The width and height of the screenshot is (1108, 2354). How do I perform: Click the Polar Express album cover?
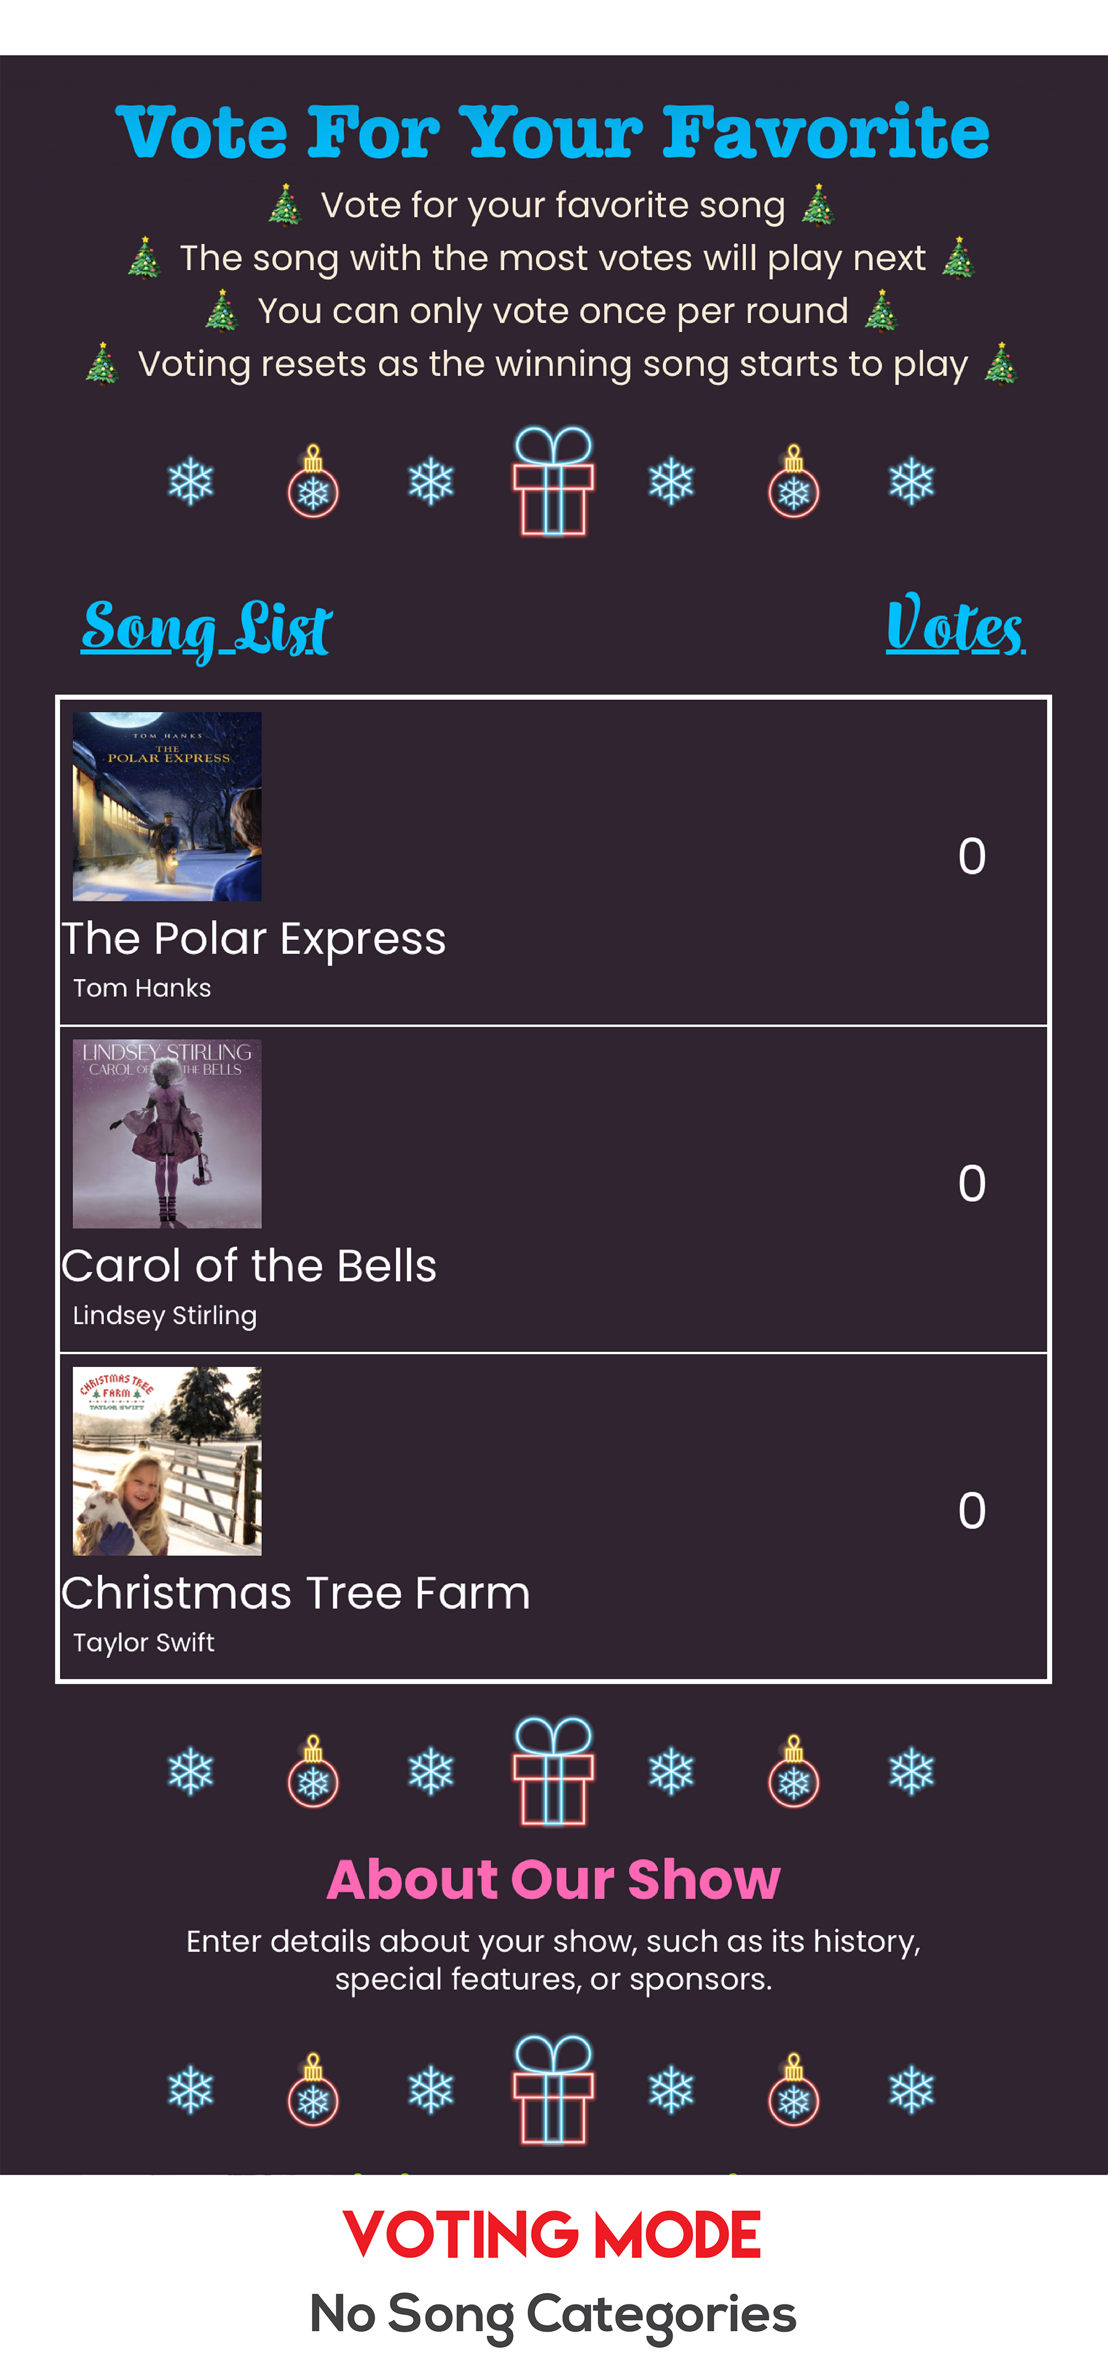click(x=167, y=806)
